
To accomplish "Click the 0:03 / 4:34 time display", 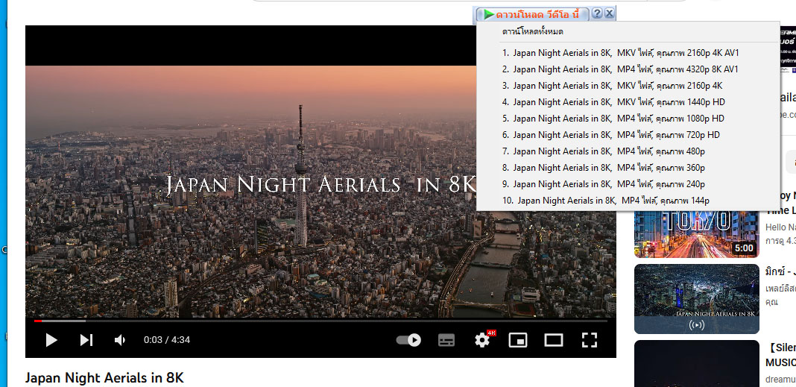I will (166, 340).
